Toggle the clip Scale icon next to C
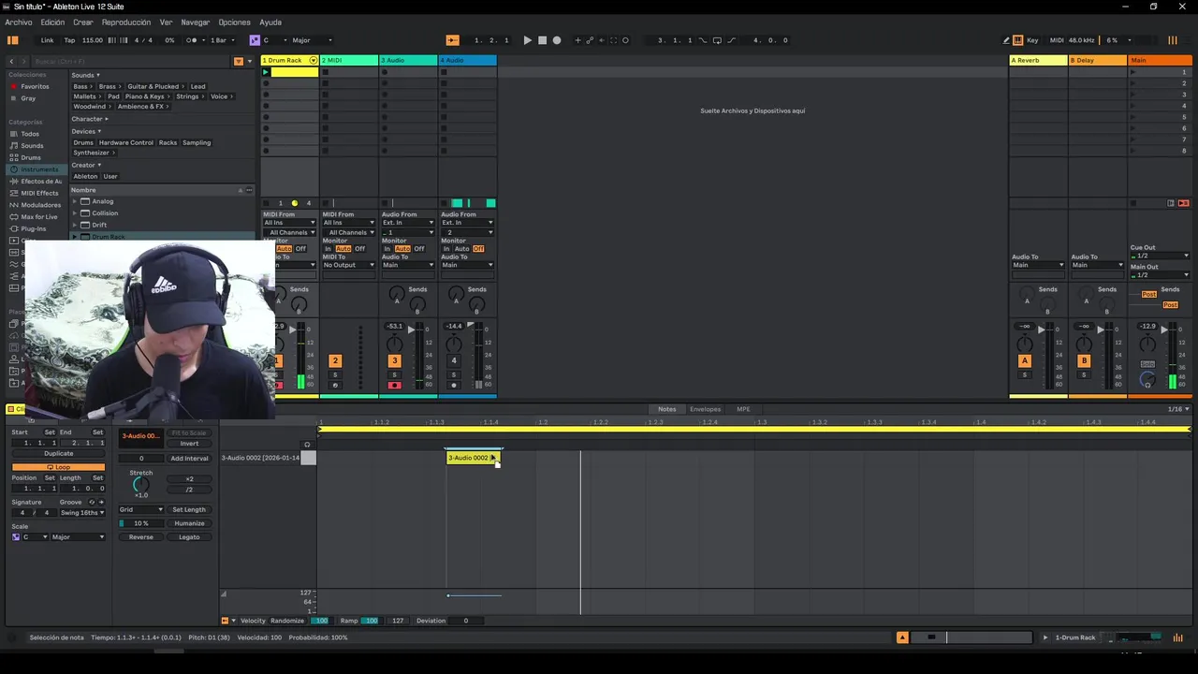 (15, 537)
